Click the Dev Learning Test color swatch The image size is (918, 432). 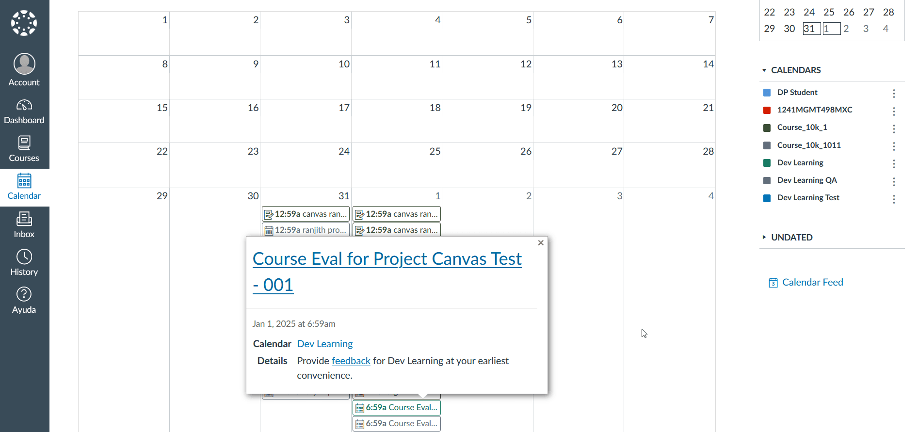pos(767,198)
